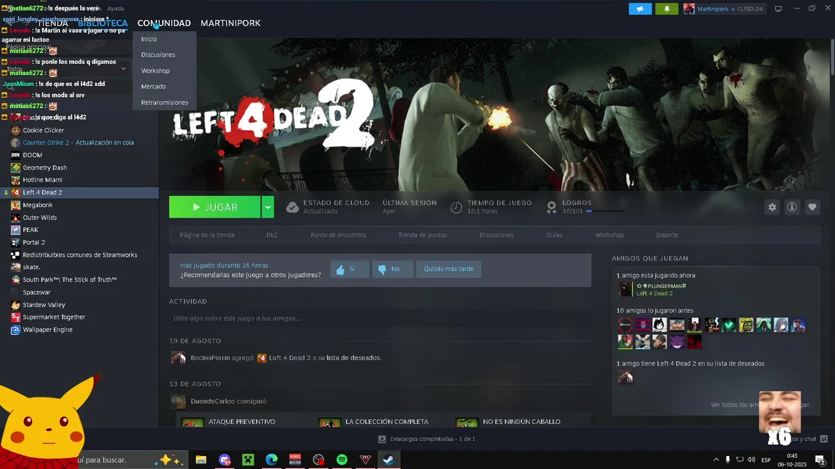Open Gengar avatar friend who played before

coord(676,342)
